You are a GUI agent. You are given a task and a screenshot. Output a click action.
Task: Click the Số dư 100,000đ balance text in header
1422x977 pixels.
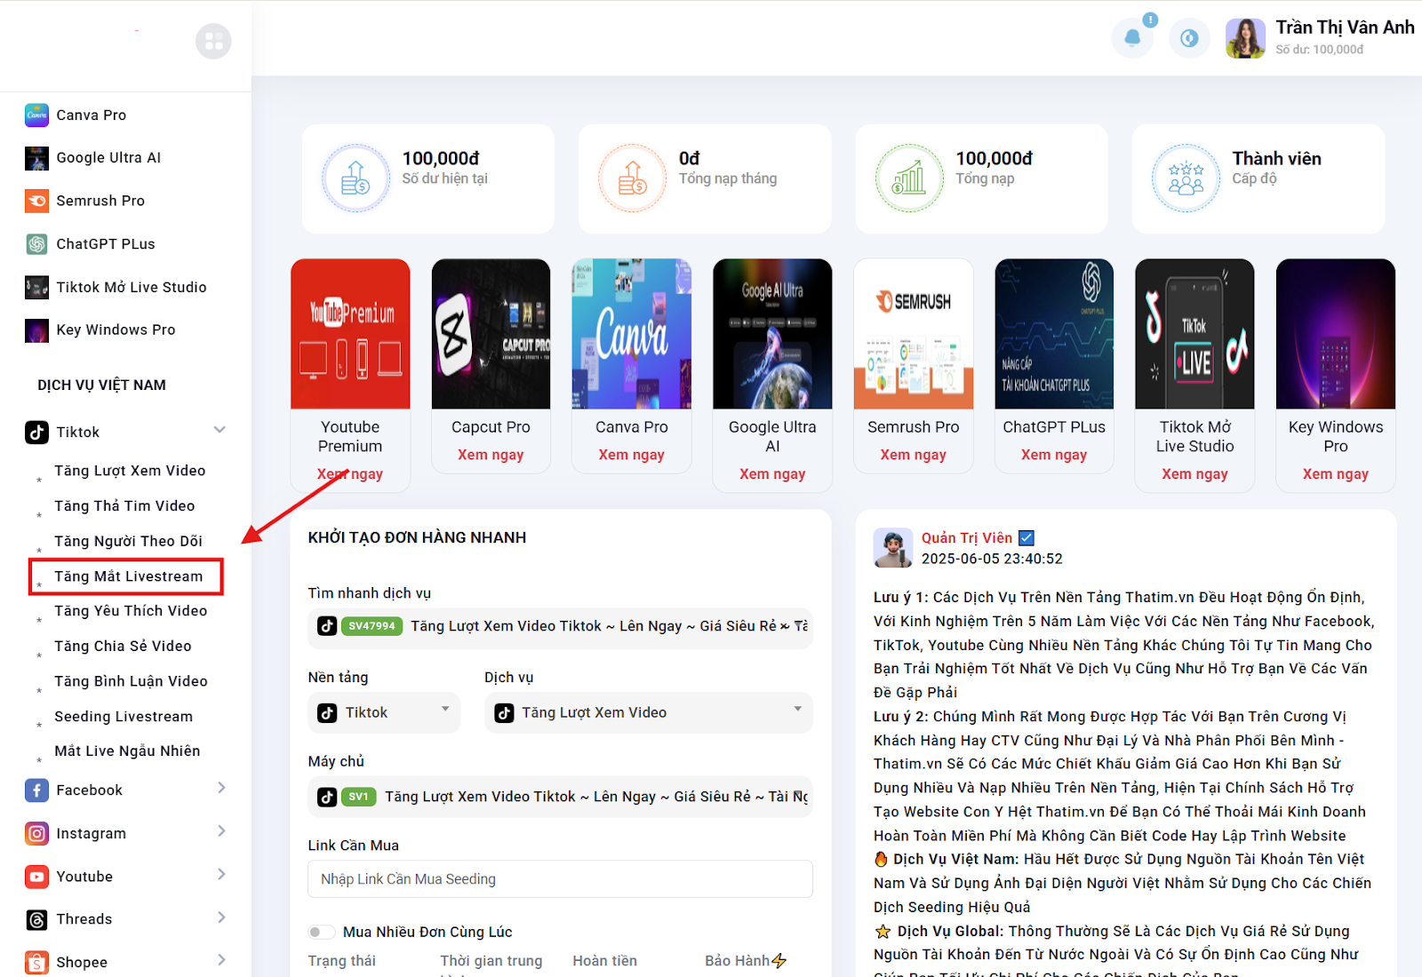coord(1320,50)
